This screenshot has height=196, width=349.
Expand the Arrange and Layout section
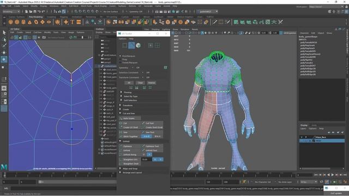[x=120, y=173]
